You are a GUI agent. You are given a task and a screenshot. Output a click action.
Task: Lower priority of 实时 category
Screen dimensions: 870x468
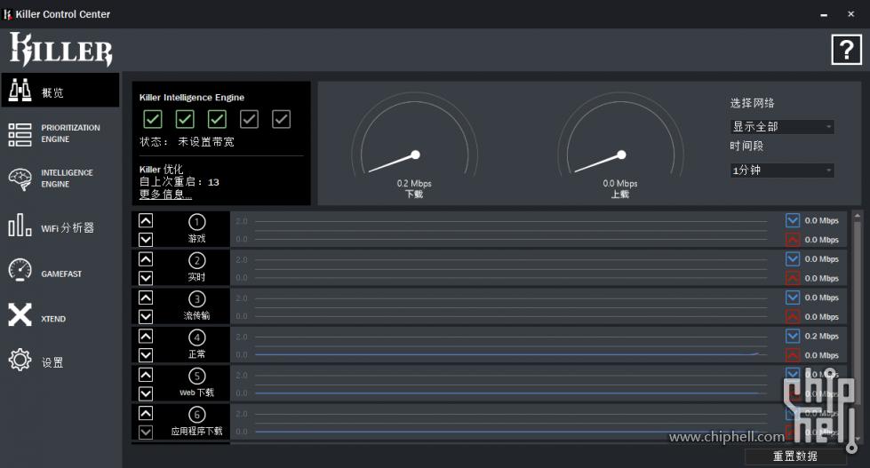coord(146,277)
